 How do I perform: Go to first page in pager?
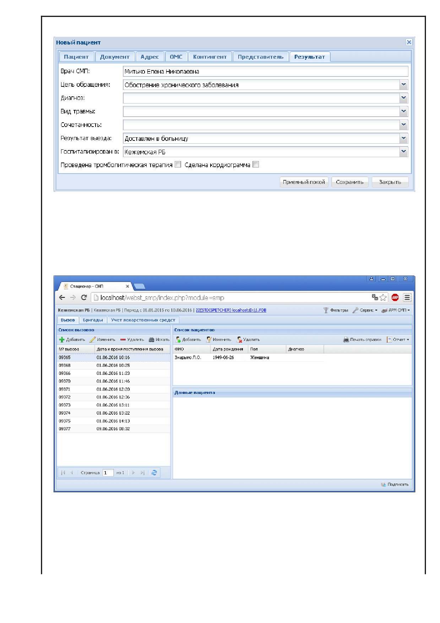63,473
